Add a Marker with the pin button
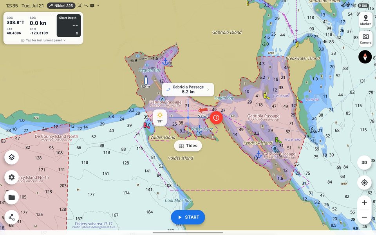This screenshot has width=376, height=235. 365,20
